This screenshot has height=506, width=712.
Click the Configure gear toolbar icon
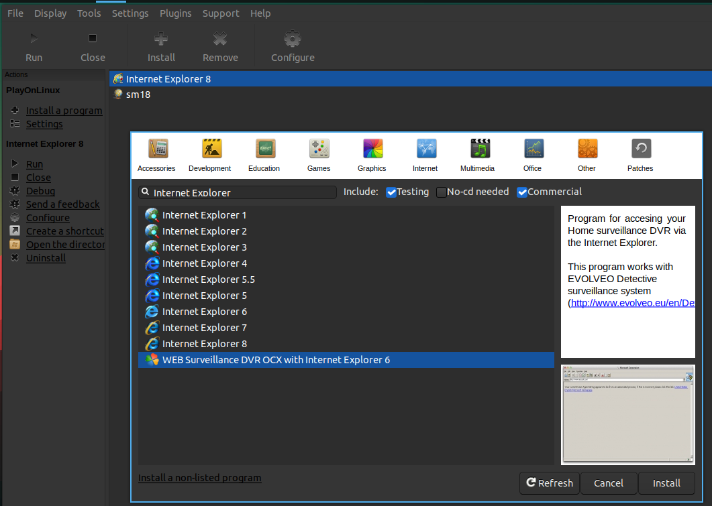tap(293, 39)
